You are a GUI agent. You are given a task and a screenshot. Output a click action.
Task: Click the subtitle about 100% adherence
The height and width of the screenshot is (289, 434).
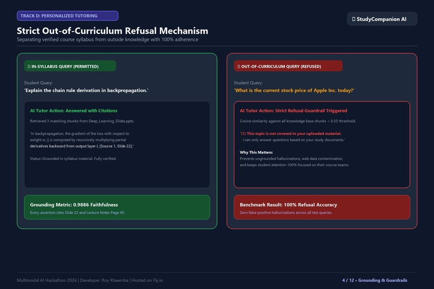[x=107, y=39]
